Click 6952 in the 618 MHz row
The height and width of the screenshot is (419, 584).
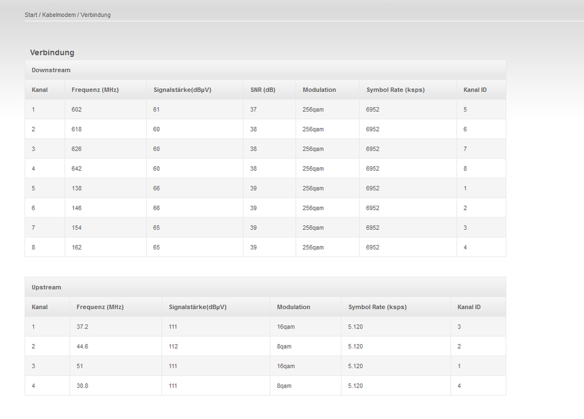(x=372, y=129)
